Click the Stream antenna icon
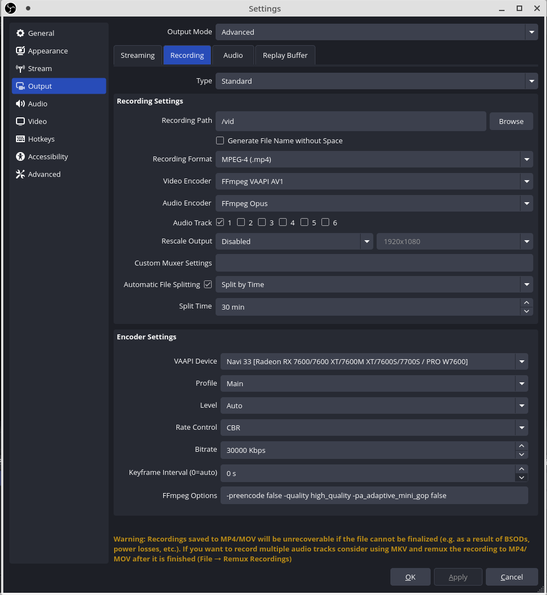Screen dimensions: 547x595 click(20, 68)
